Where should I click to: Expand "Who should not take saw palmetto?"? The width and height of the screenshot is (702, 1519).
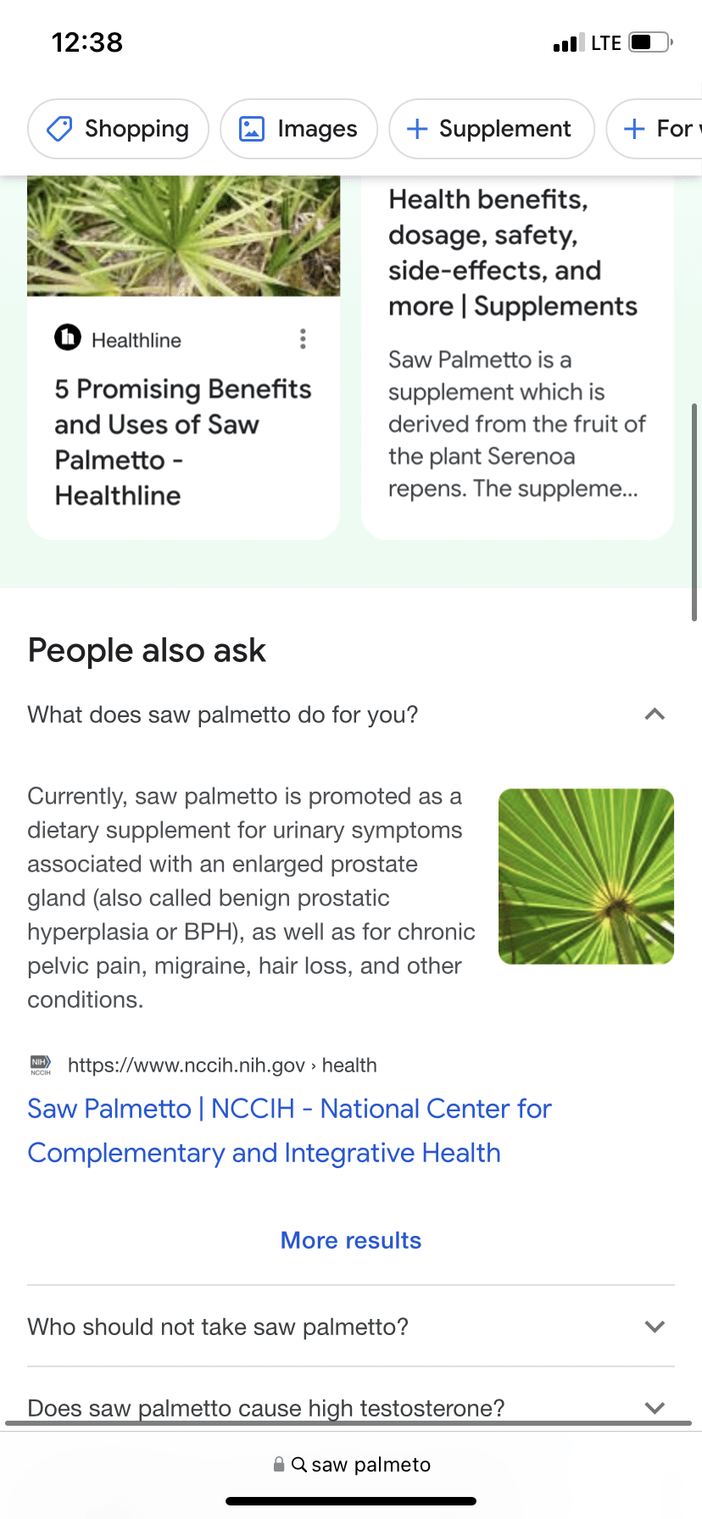654,1327
